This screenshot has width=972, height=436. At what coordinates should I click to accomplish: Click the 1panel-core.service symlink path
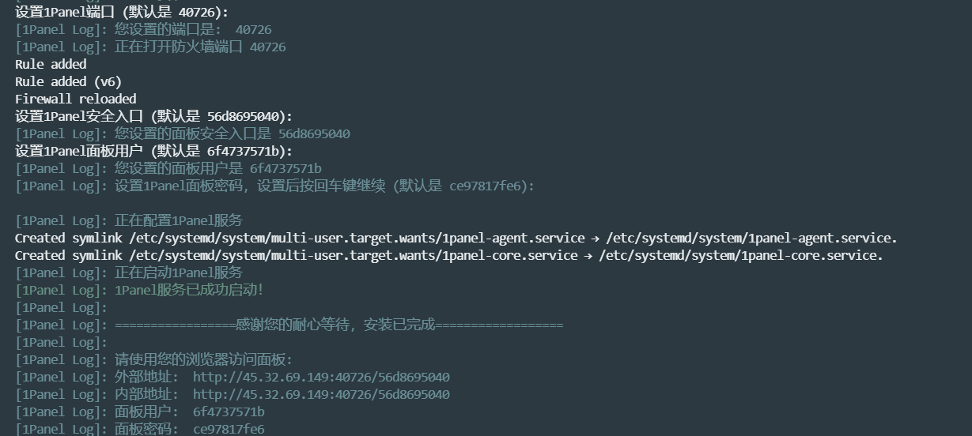[x=739, y=255]
